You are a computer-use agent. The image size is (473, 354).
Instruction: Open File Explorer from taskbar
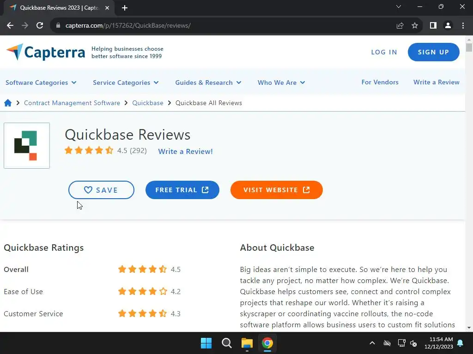247,343
